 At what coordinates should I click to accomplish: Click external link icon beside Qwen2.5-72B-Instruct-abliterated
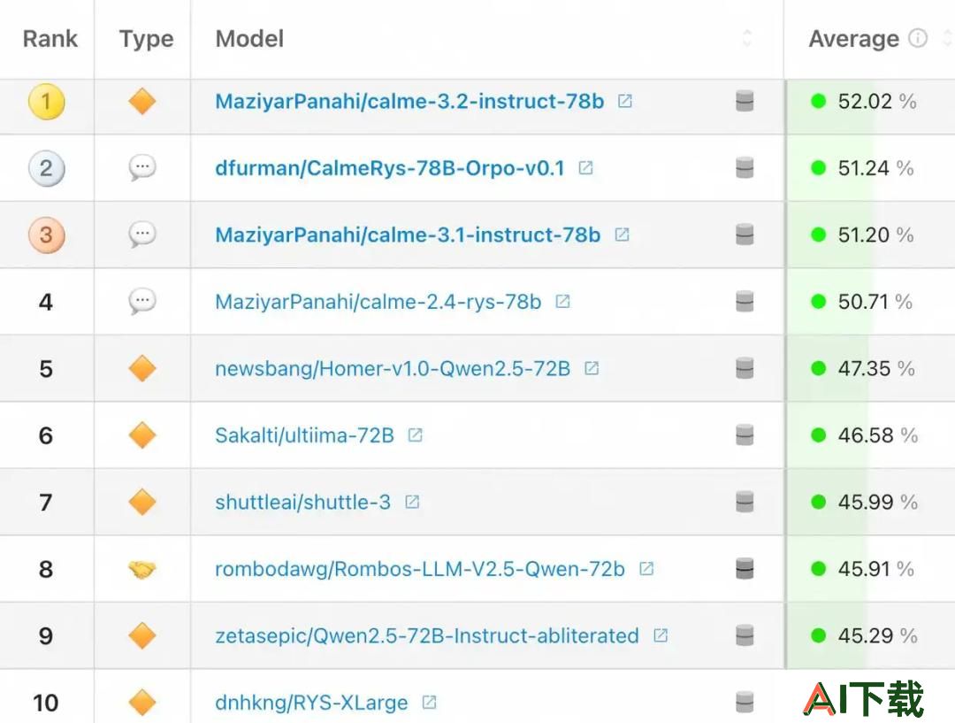coord(661,635)
